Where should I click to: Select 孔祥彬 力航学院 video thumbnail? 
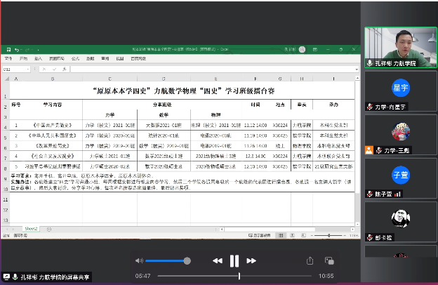[x=398, y=47]
